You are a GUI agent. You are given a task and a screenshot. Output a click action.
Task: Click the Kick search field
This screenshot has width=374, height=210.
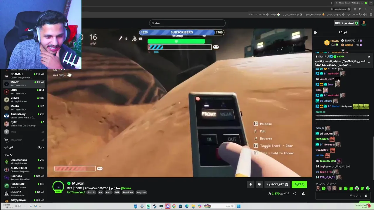187,23
